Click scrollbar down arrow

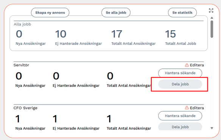pos(212,128)
